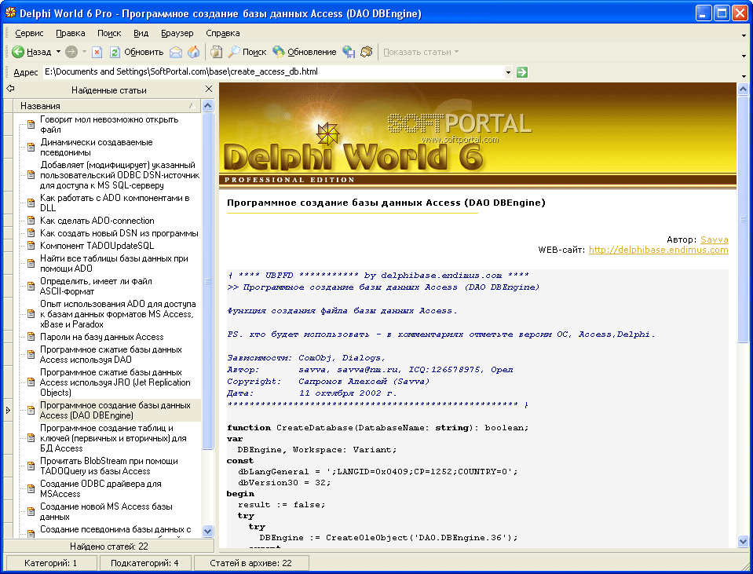Viewport: 753px width, 574px height.
Task: Select article Динамически создаваемые псевдонимы
Action: click(x=96, y=147)
